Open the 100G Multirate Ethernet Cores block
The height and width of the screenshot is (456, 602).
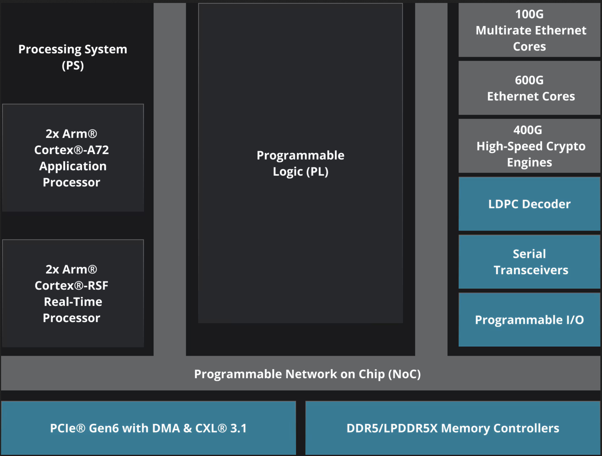click(x=529, y=30)
